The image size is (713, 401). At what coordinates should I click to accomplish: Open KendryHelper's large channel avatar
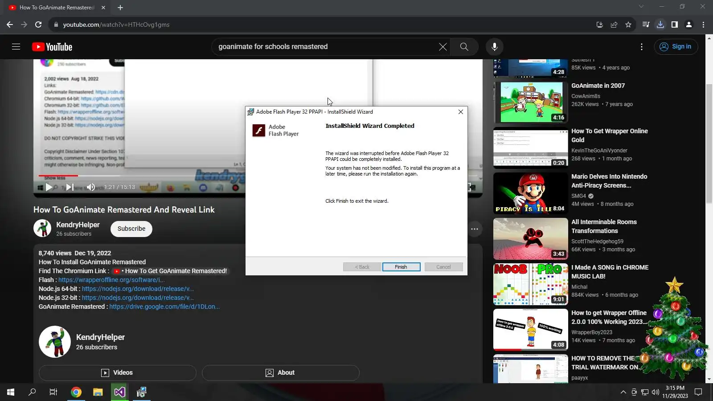coord(55,342)
